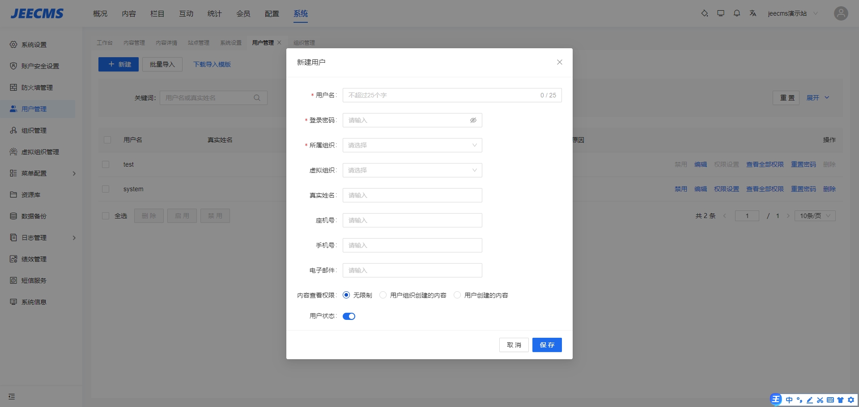This screenshot has height=407, width=859.
Task: Open the user avatar icon
Action: point(841,13)
